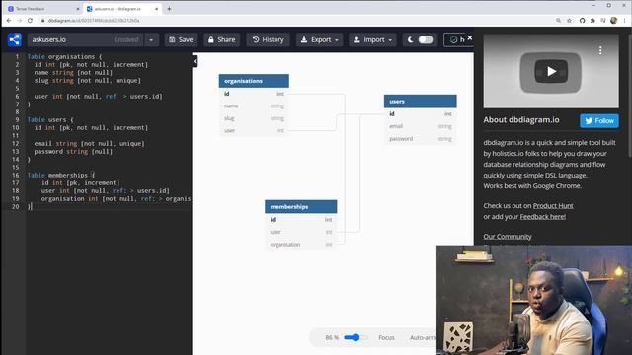Open the Feedback here link
The height and width of the screenshot is (355, 632).
[x=542, y=217]
